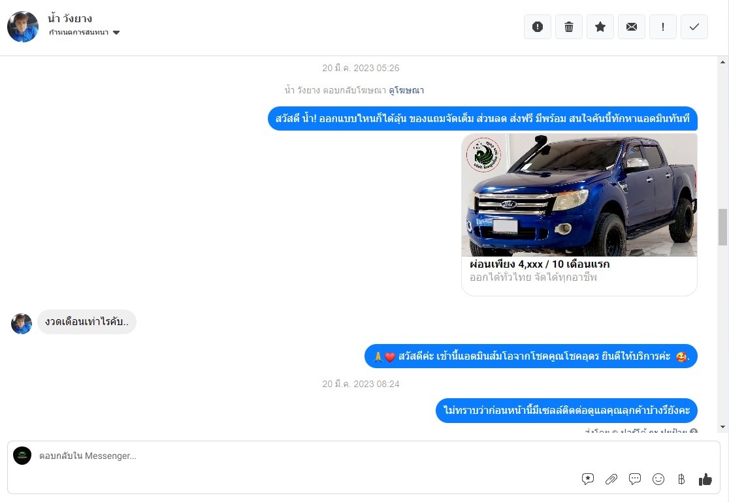
Task: Send a thumbs up like
Action: 705,479
